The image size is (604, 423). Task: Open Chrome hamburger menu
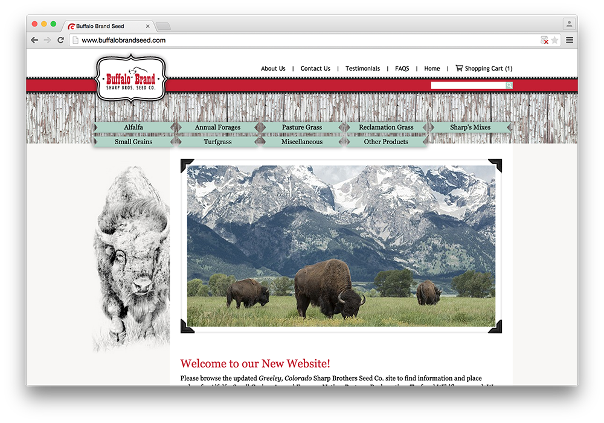click(570, 40)
